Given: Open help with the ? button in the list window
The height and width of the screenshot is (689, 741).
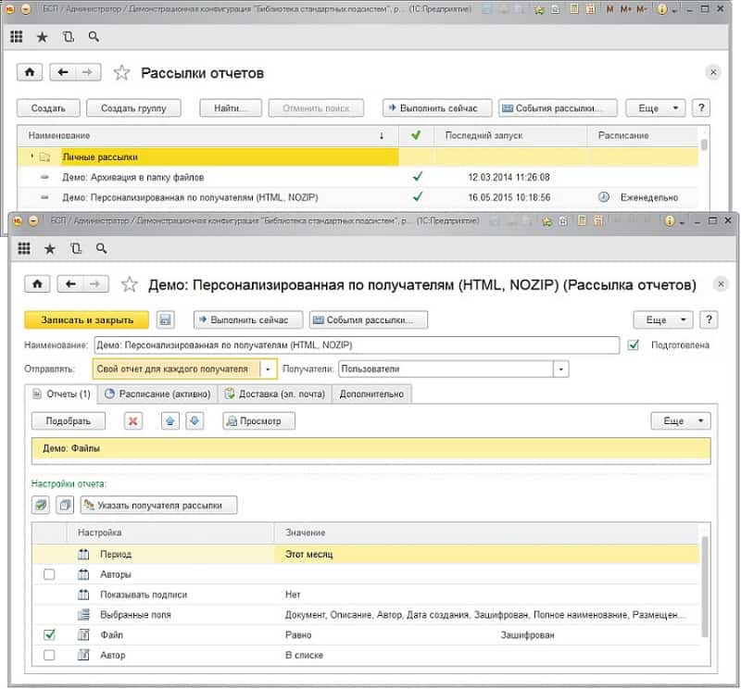Looking at the screenshot, I should (x=701, y=108).
